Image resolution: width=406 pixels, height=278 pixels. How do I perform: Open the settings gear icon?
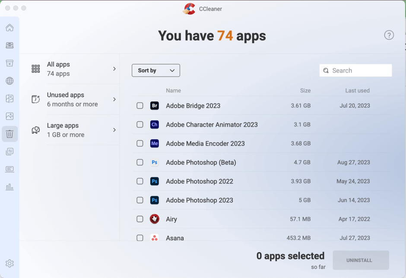[x=10, y=263]
